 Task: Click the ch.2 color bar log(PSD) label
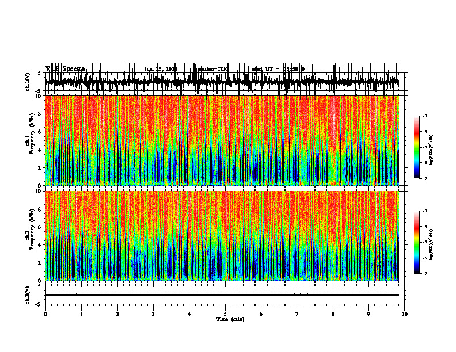tap(431, 244)
